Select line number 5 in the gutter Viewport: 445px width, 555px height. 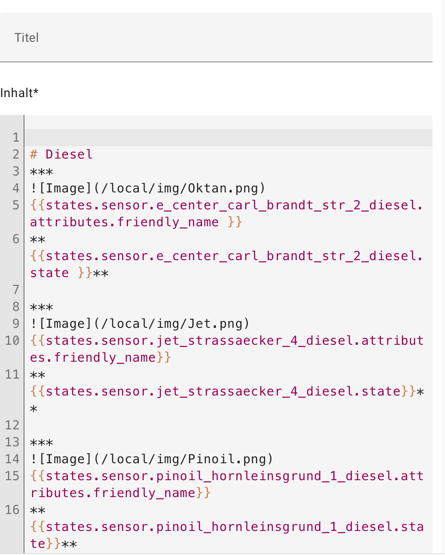pyautogui.click(x=16, y=205)
